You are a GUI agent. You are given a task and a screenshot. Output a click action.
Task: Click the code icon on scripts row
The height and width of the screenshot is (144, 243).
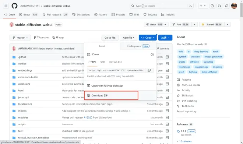click(x=167, y=124)
